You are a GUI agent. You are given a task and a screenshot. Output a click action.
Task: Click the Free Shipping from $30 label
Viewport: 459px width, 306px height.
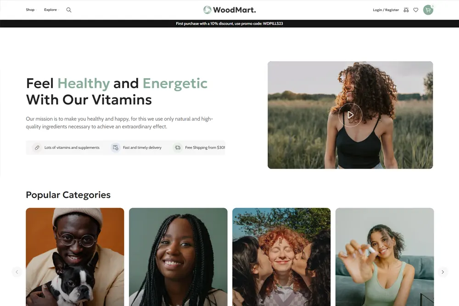pos(205,148)
